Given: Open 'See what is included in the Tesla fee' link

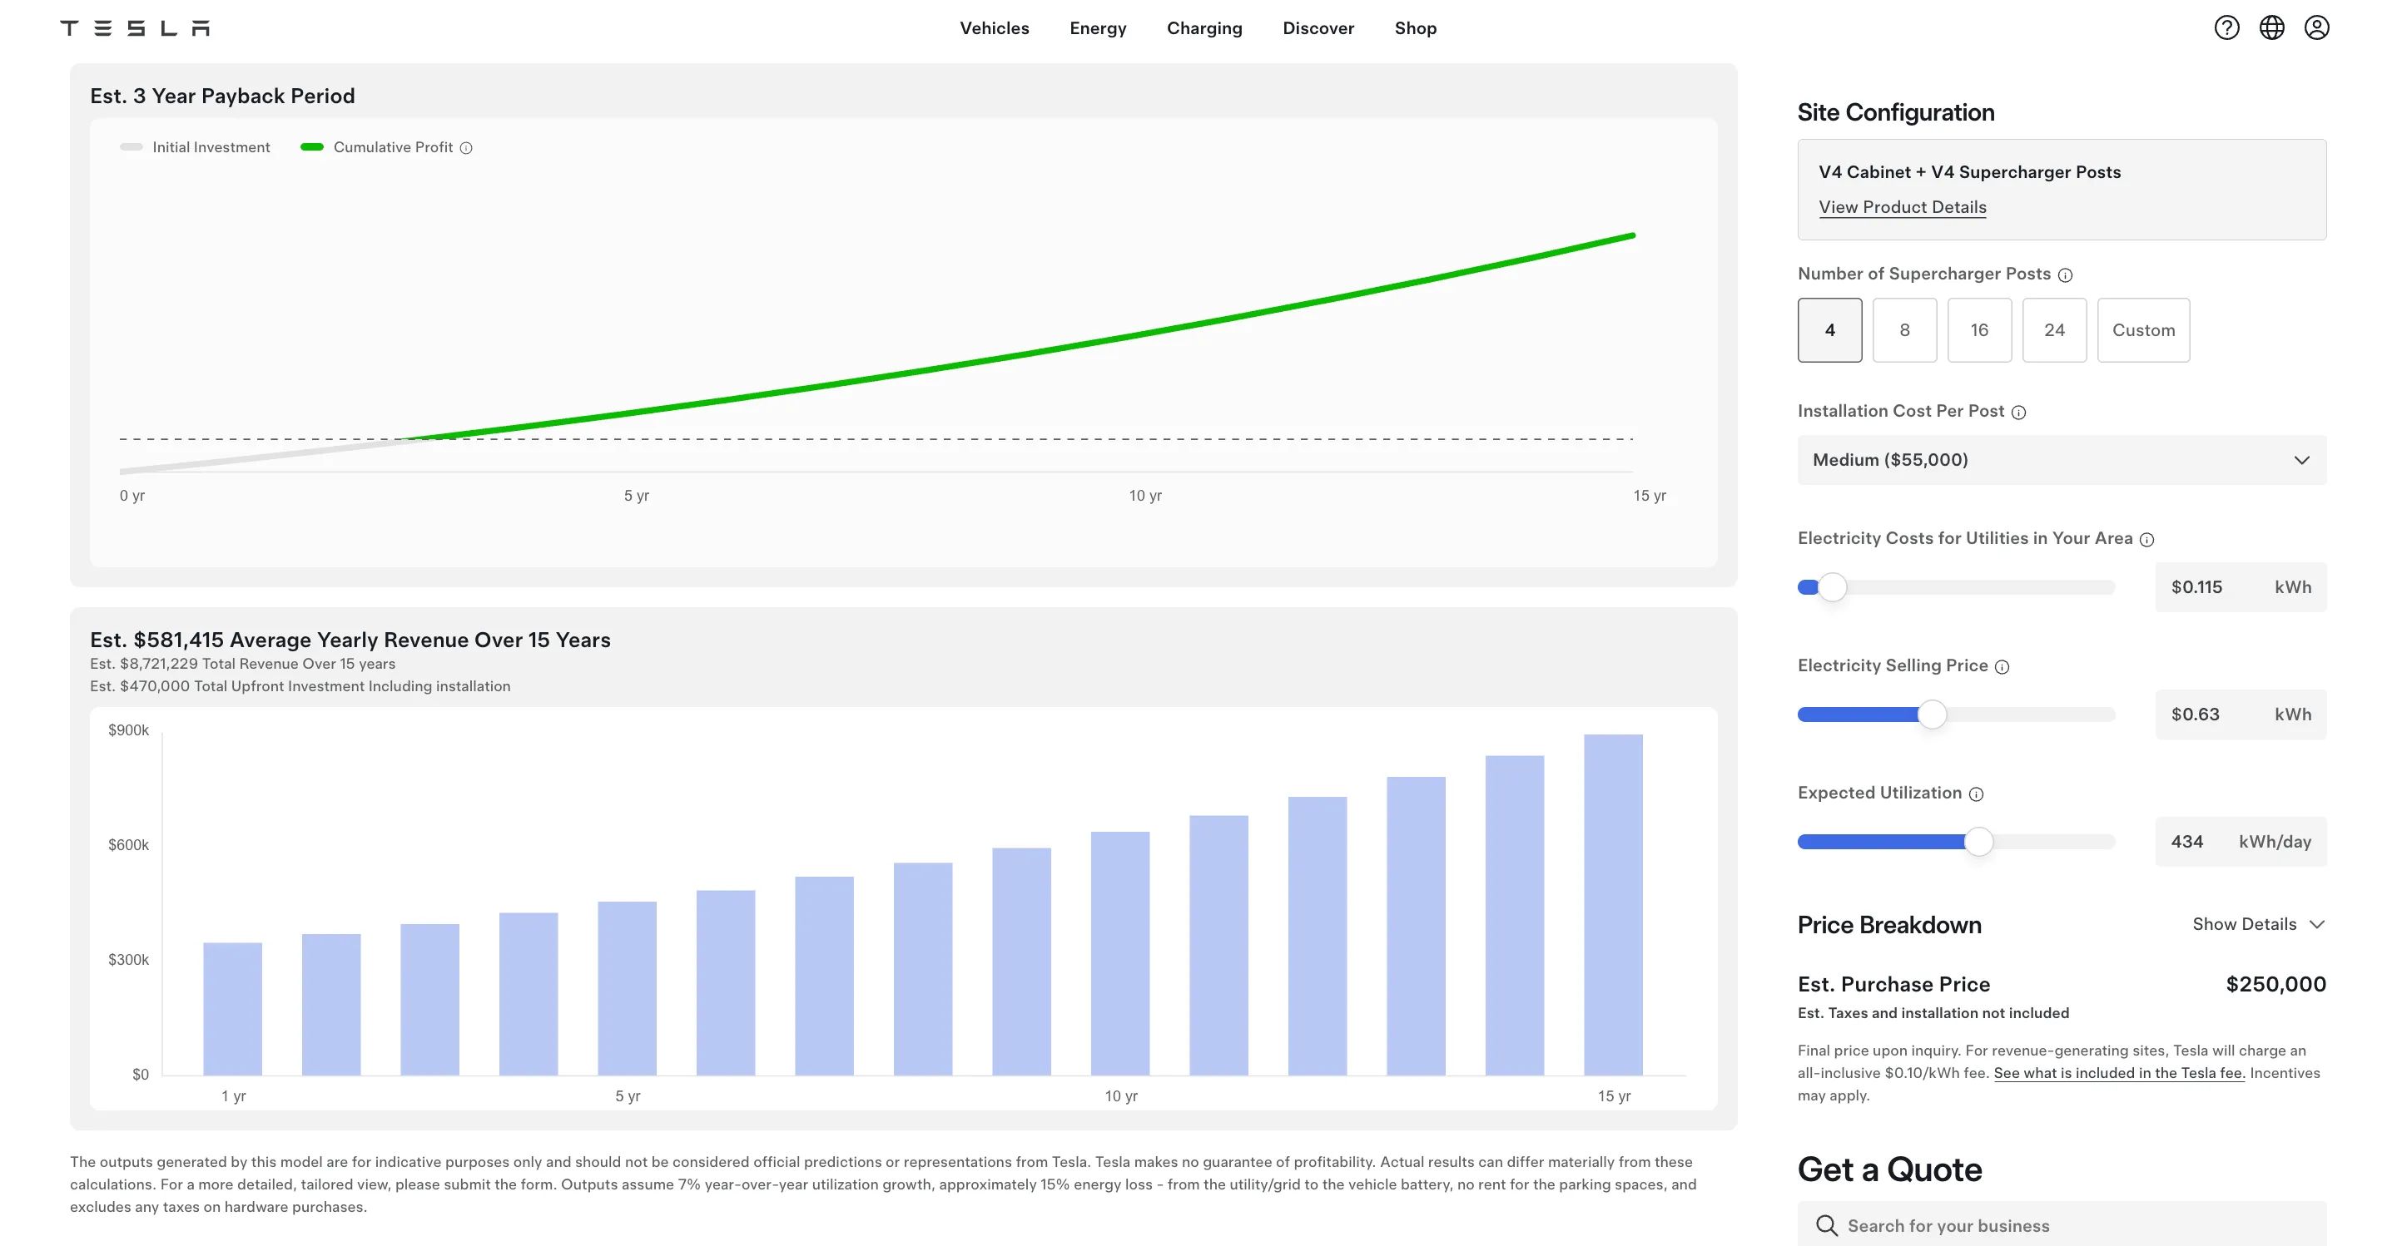Looking at the screenshot, I should point(2119,1073).
